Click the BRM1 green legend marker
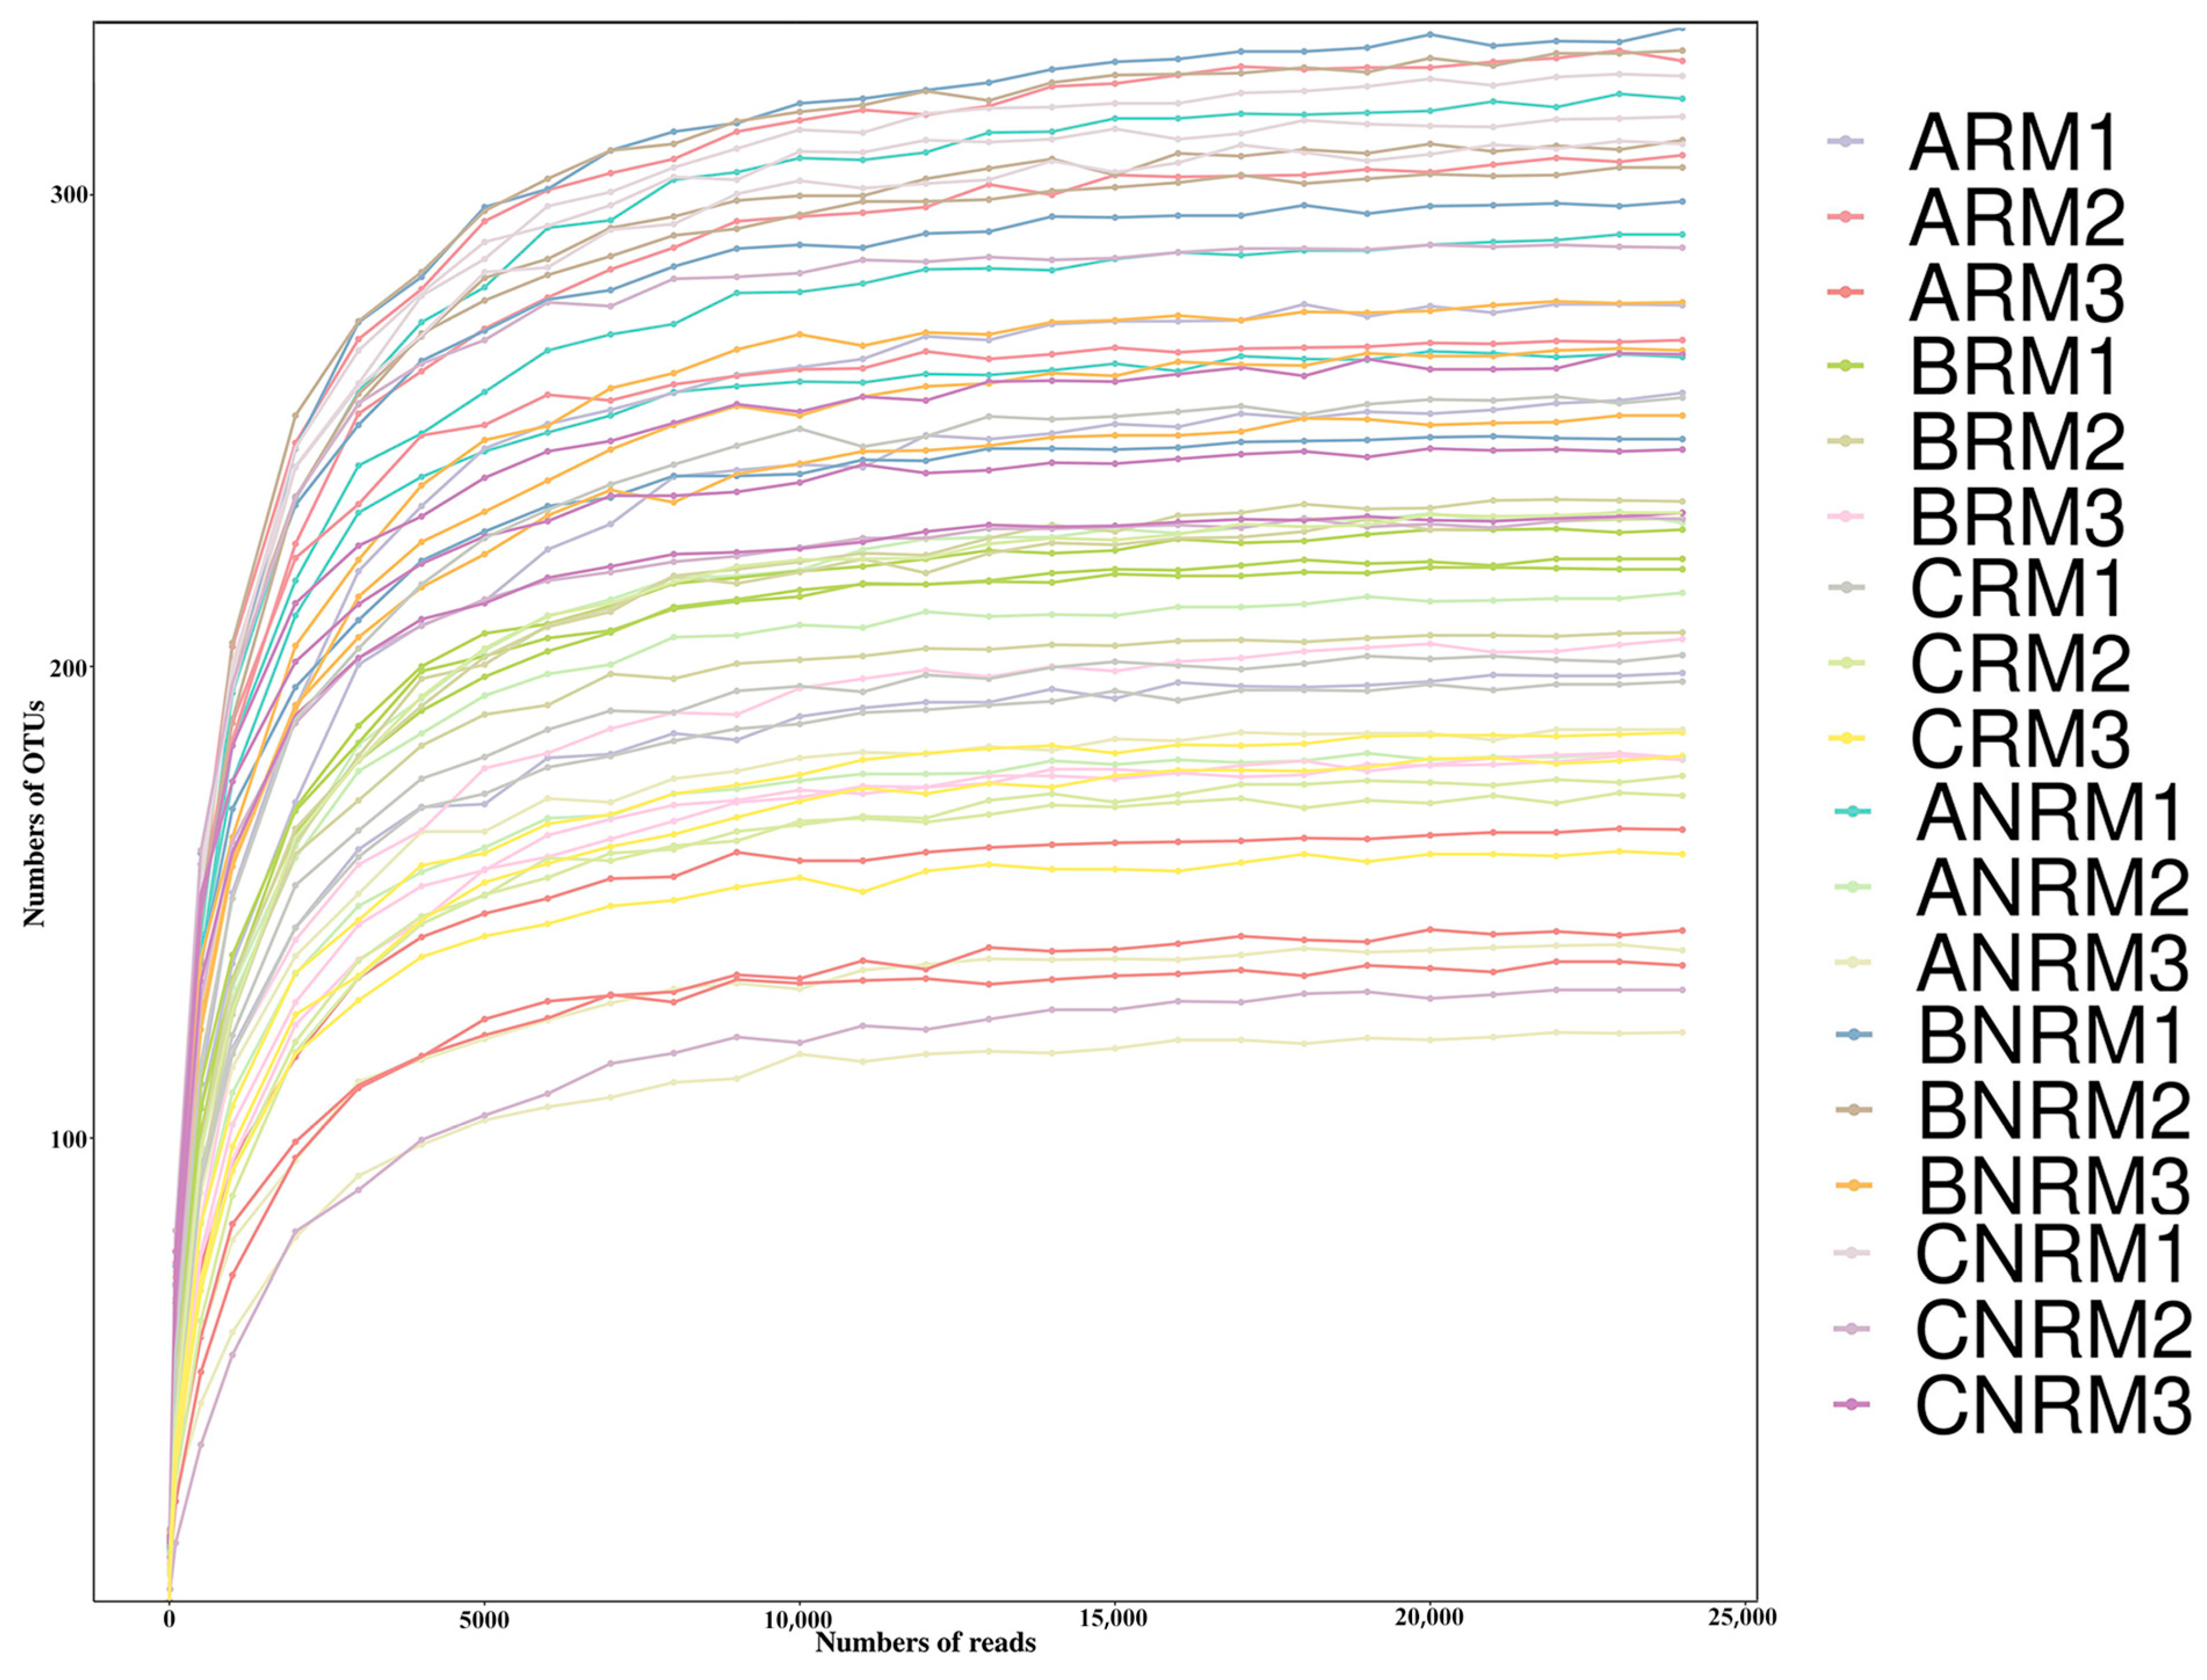The width and height of the screenshot is (2207, 1680). 1845,366
